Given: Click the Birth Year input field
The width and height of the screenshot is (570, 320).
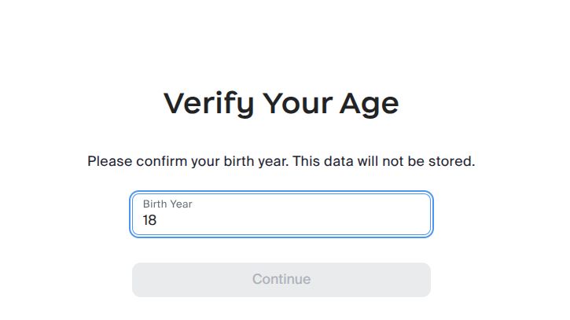Looking at the screenshot, I should [x=281, y=214].
